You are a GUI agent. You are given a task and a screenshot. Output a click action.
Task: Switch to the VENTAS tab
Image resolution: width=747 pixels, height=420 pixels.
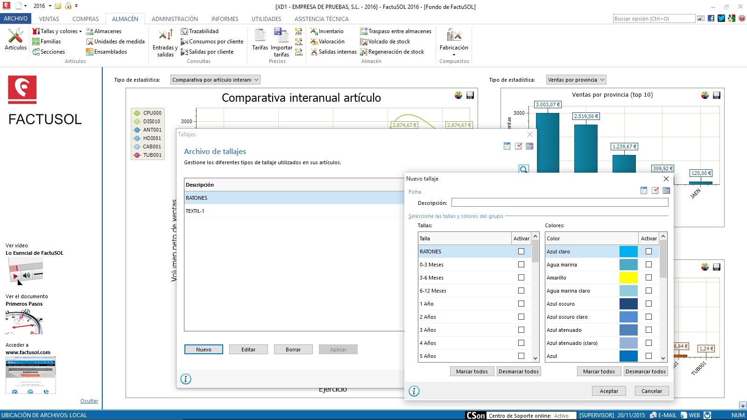coord(49,19)
